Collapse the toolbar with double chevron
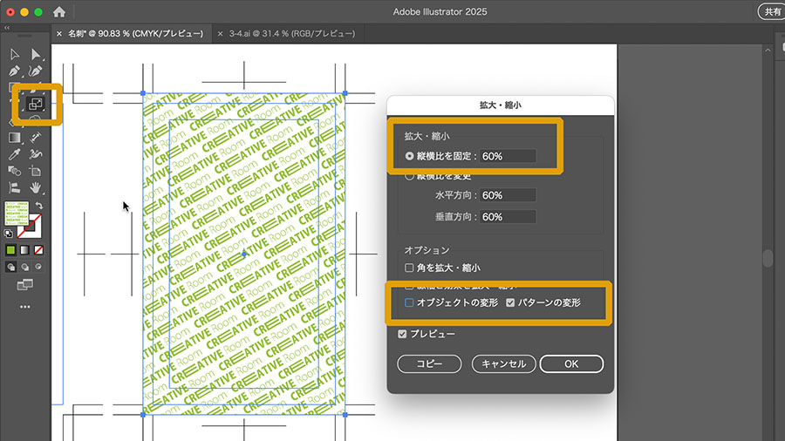Image resolution: width=785 pixels, height=441 pixels. pyautogui.click(x=6, y=28)
